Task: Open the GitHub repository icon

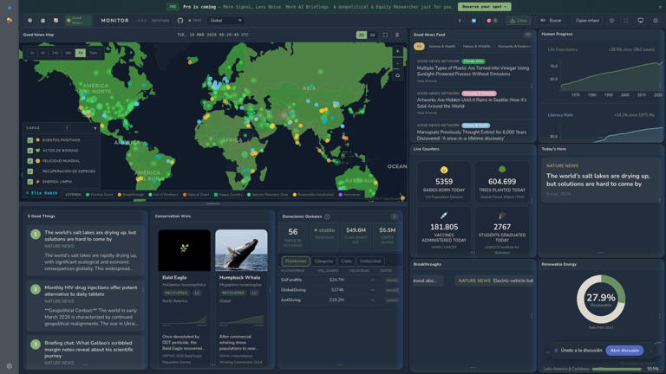Action: pos(180,21)
